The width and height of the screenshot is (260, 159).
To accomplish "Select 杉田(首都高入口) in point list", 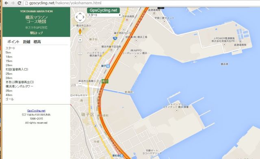I will (17, 69).
